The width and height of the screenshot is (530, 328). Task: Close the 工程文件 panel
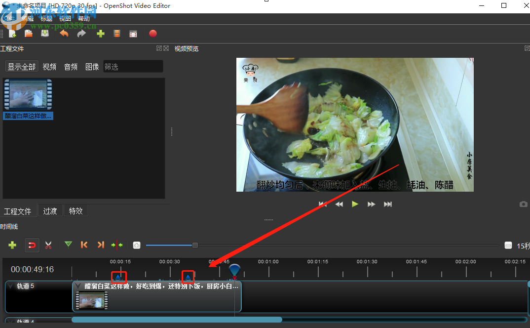(x=166, y=48)
